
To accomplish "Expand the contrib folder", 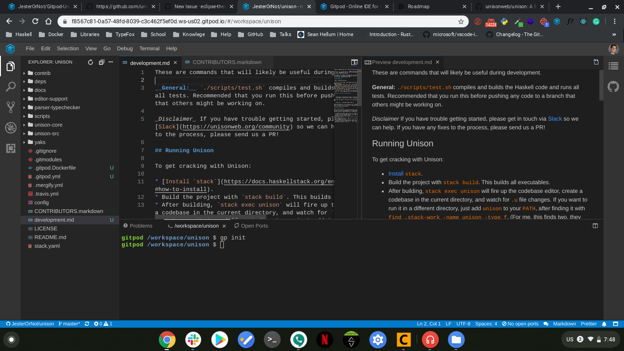I will tap(42, 73).
